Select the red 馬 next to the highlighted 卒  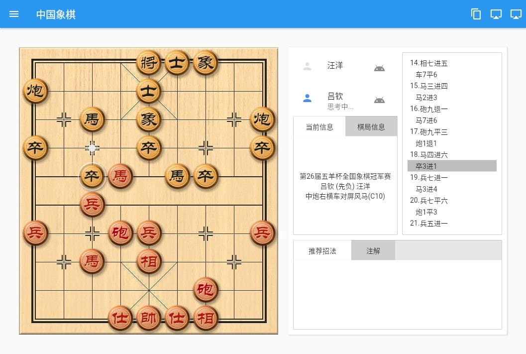pos(120,176)
